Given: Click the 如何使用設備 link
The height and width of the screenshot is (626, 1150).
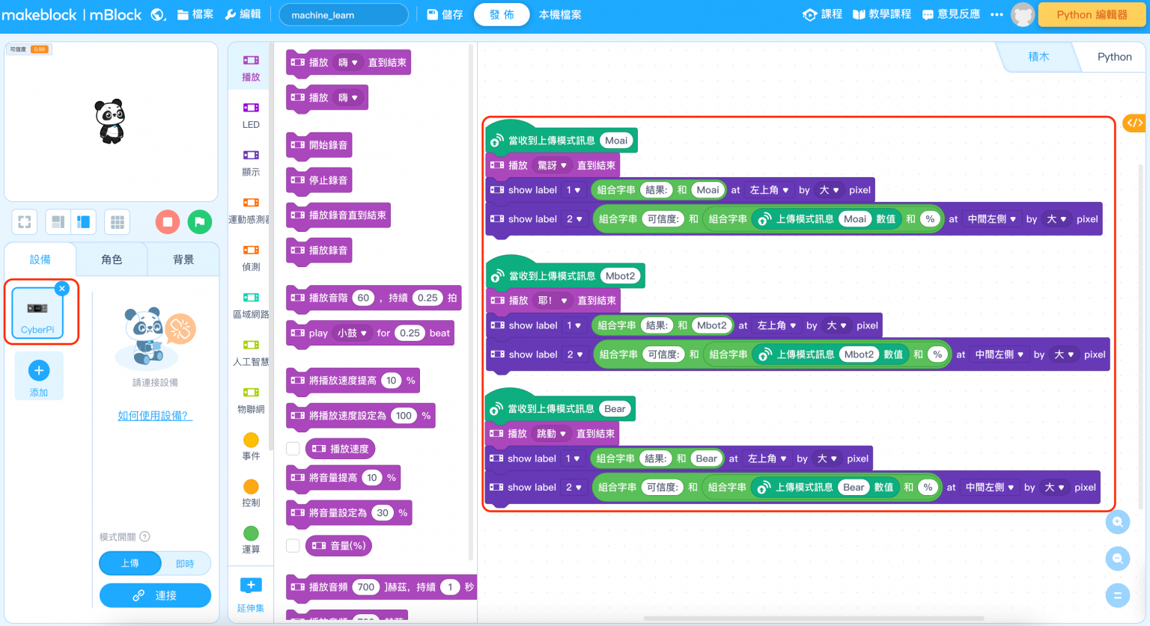Looking at the screenshot, I should [155, 414].
